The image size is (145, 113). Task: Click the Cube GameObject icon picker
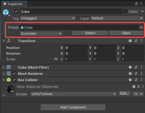(6, 13)
